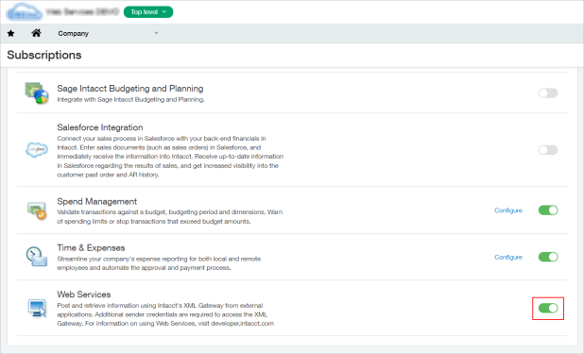Open Configure link for Spend Management
Screen dimensions: 584x354
click(x=508, y=211)
